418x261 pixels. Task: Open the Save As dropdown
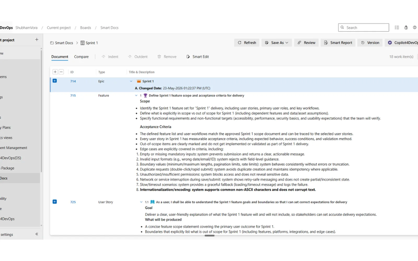(x=277, y=43)
